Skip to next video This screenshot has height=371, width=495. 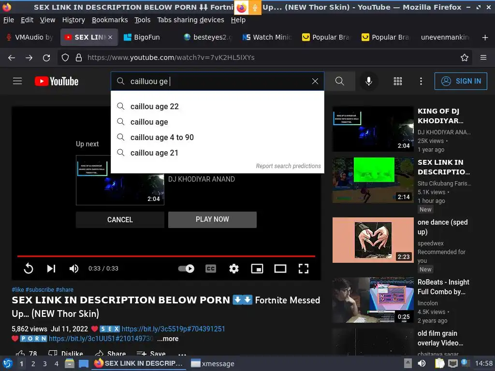coord(51,269)
